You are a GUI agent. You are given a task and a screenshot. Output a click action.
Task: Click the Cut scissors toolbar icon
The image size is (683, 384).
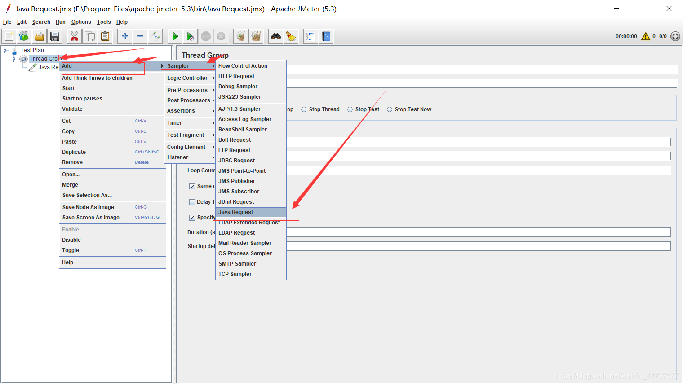click(x=74, y=36)
